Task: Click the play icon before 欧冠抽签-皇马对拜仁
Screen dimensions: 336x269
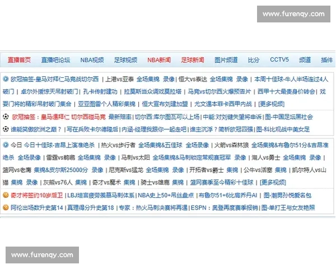Action: (x=6, y=79)
